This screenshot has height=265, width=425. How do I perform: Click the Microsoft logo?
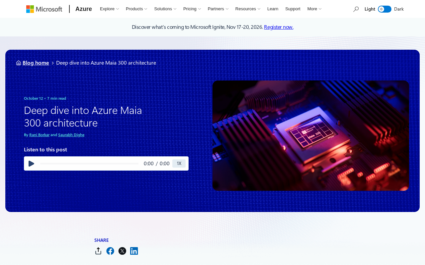(x=44, y=9)
